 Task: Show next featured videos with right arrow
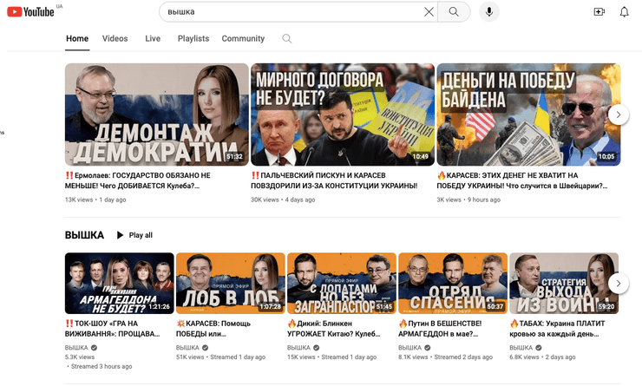coord(619,114)
